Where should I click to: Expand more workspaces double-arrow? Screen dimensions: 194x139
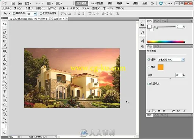point(152,3)
